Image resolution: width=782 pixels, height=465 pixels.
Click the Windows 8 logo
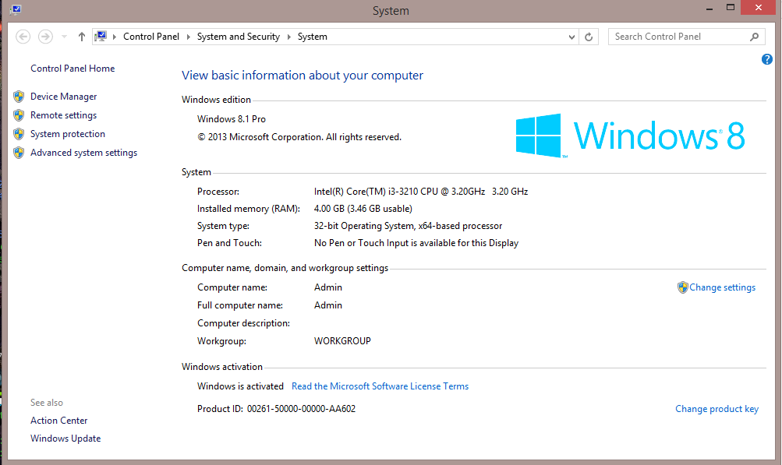point(631,136)
